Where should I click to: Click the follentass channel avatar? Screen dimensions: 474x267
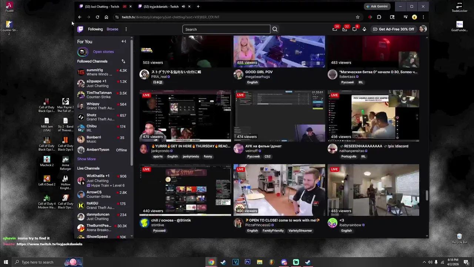point(333,74)
